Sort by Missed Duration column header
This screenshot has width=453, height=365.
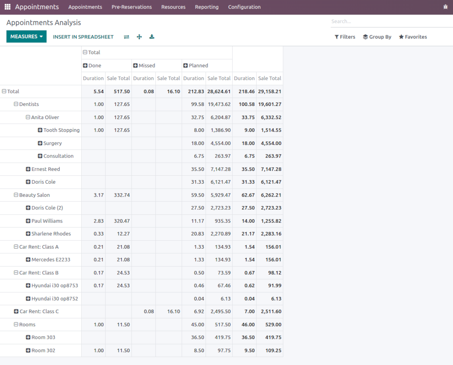(144, 78)
